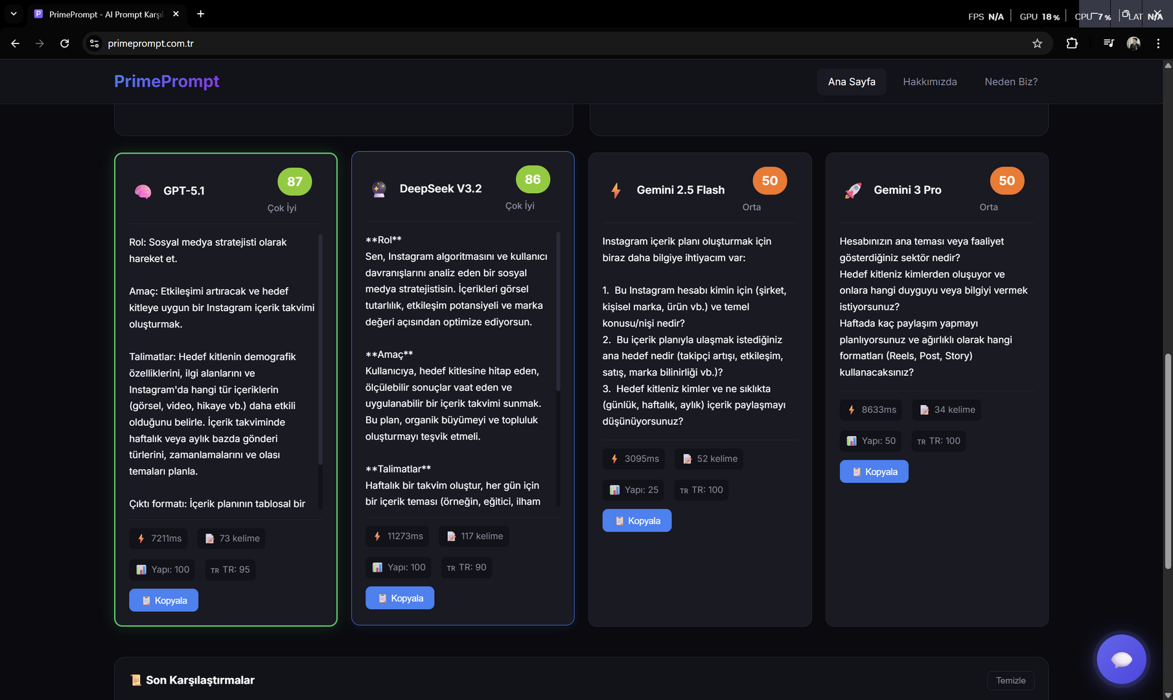
Task: Click the 7211ms response time chip
Action: click(x=159, y=539)
